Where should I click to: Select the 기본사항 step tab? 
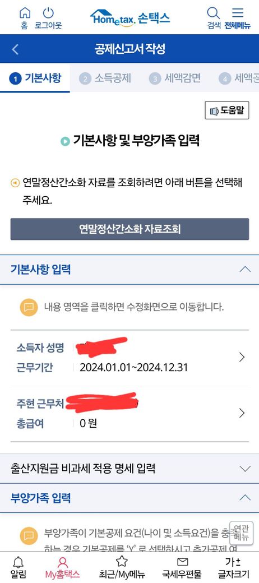point(35,78)
